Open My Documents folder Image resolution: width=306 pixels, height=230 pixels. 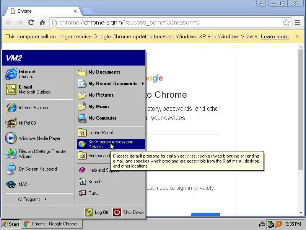pyautogui.click(x=111, y=72)
